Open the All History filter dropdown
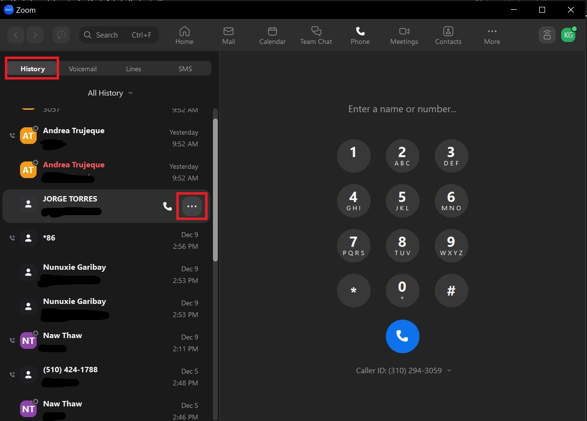The height and width of the screenshot is (421, 587). 110,93
